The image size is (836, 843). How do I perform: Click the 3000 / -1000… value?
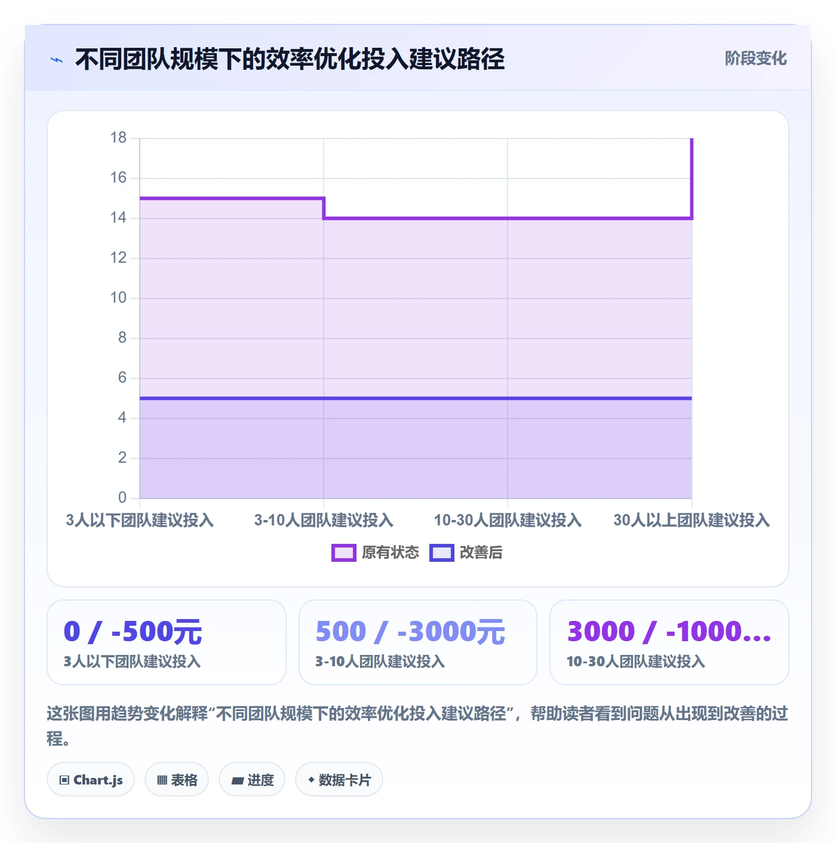(669, 632)
